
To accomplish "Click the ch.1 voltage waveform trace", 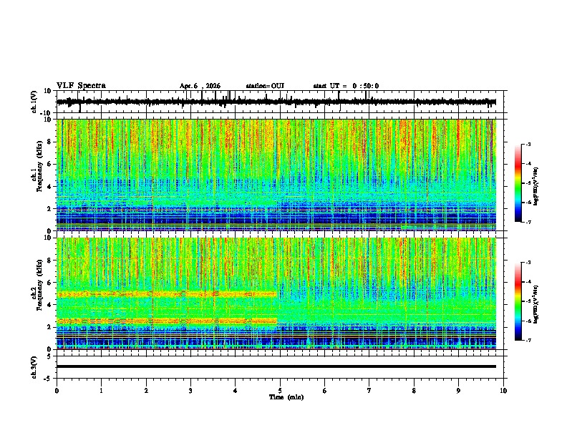I will click(x=276, y=102).
